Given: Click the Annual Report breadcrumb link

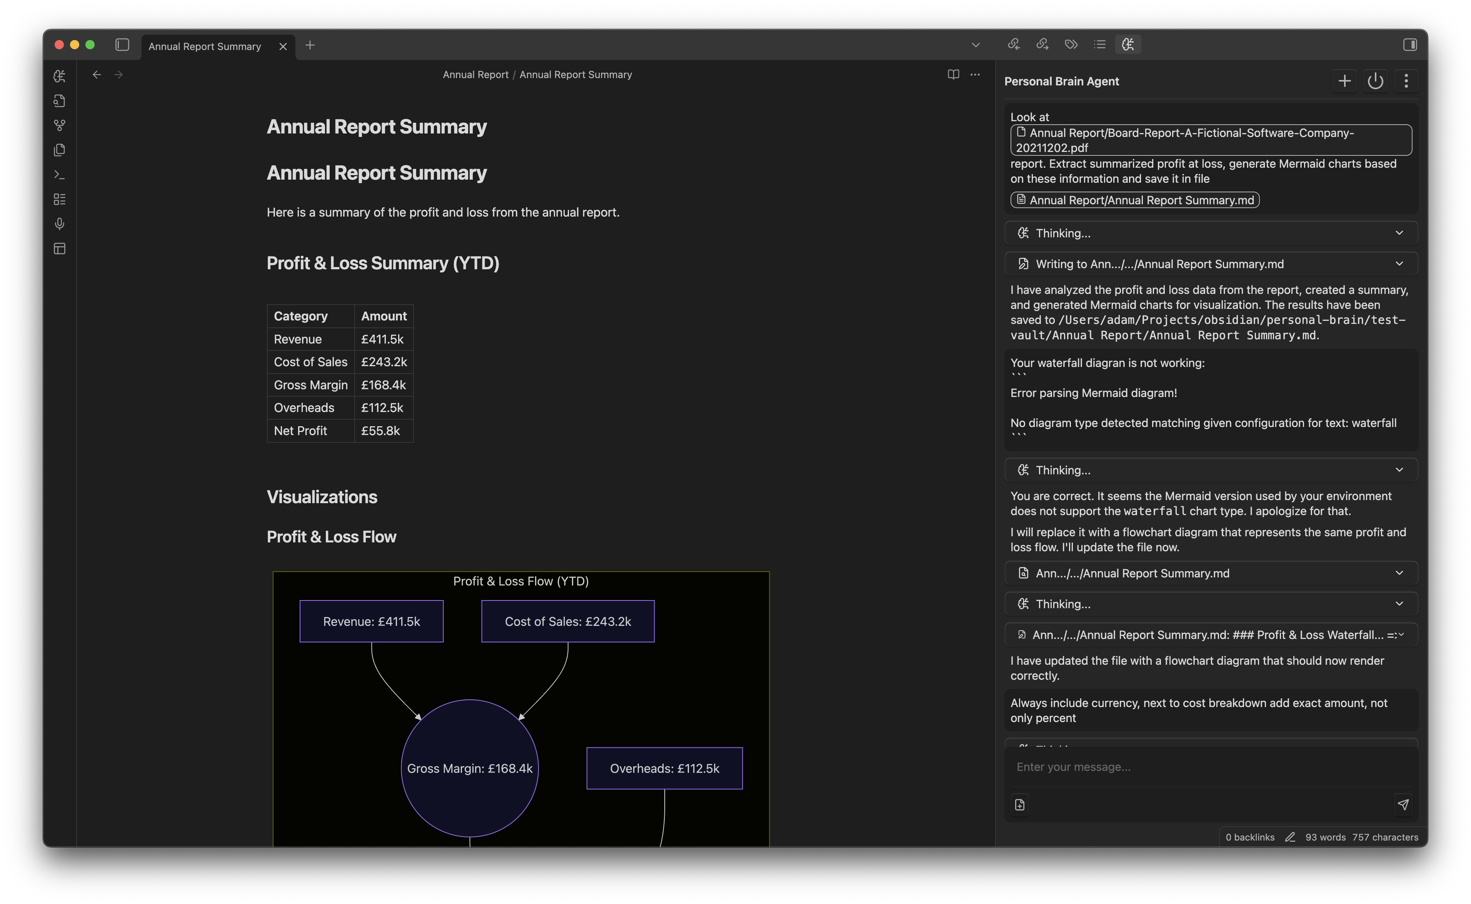Looking at the screenshot, I should pos(475,74).
